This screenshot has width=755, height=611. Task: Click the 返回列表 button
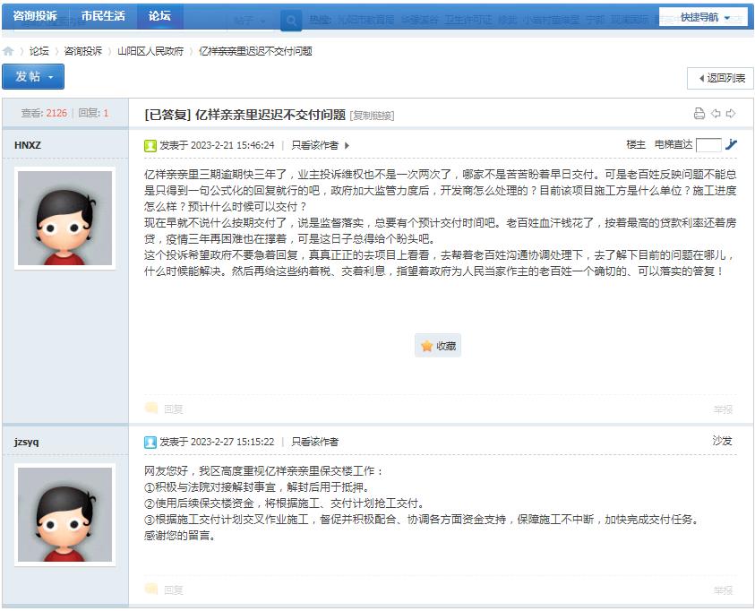click(720, 79)
